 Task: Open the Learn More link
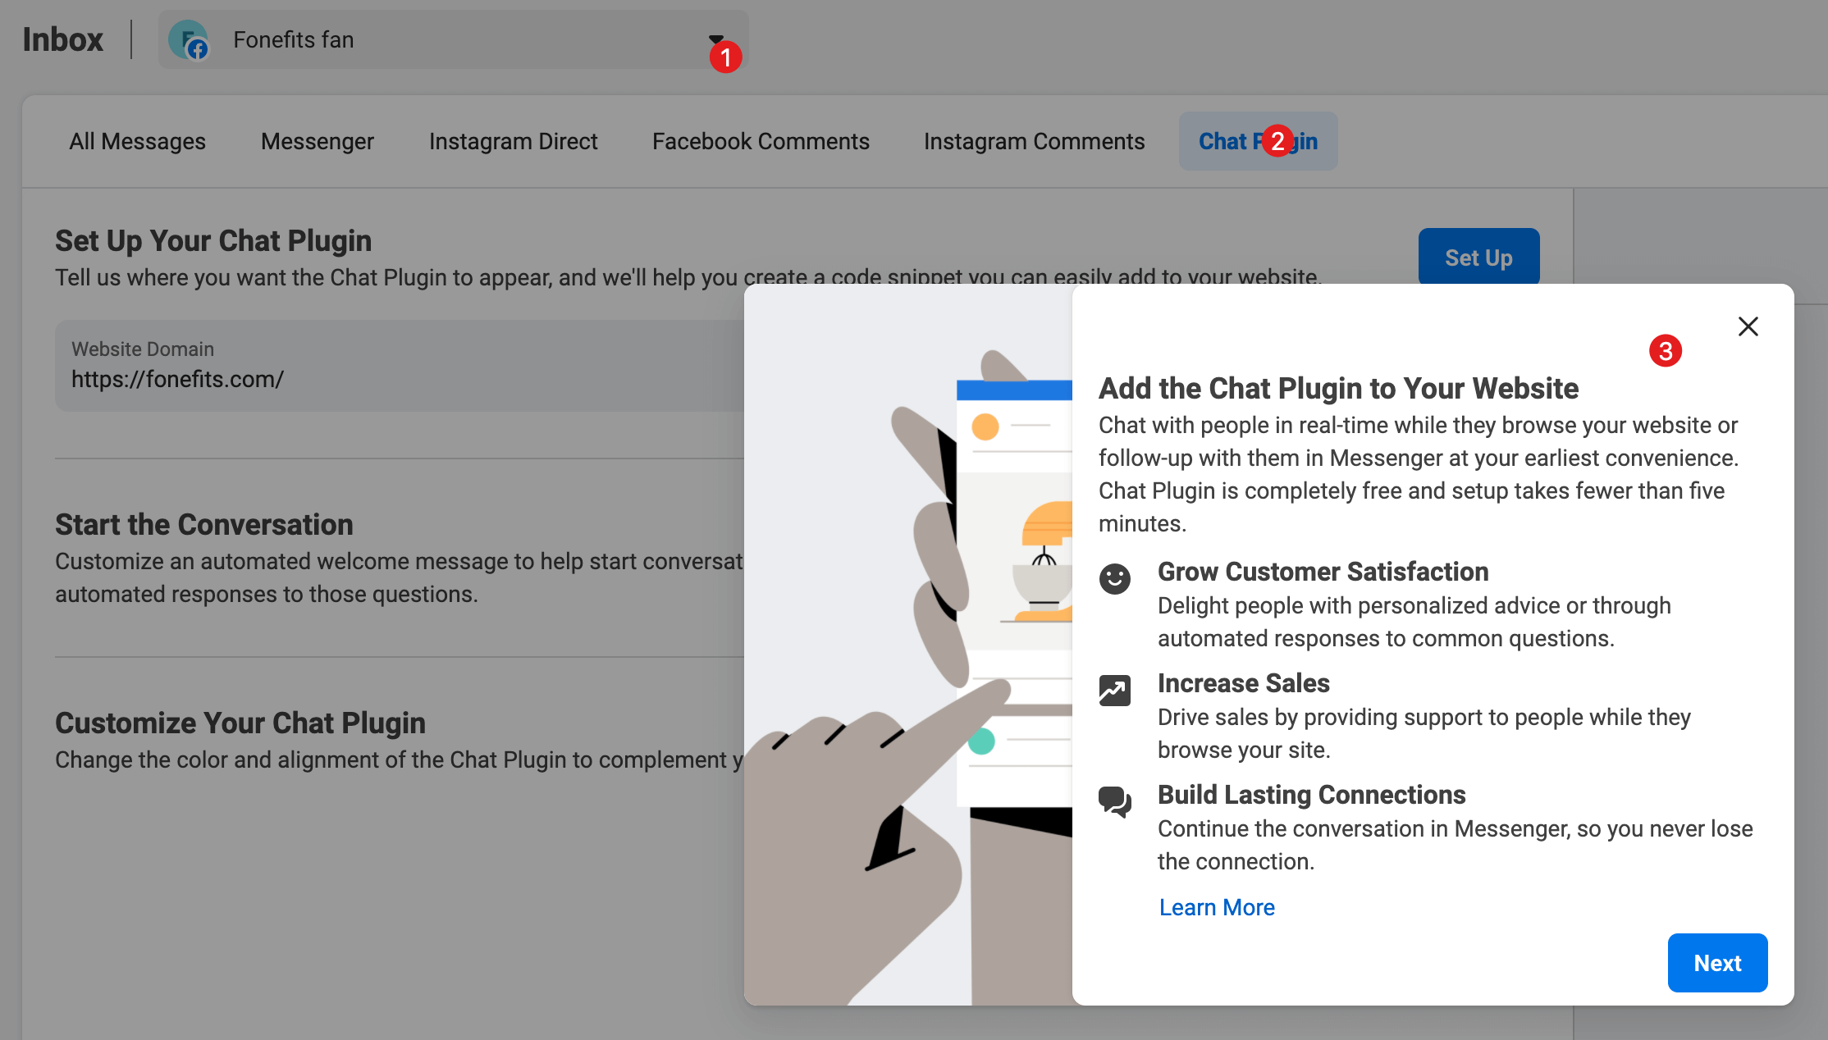(1216, 907)
